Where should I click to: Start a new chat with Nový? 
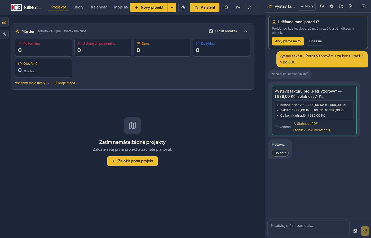point(307,6)
